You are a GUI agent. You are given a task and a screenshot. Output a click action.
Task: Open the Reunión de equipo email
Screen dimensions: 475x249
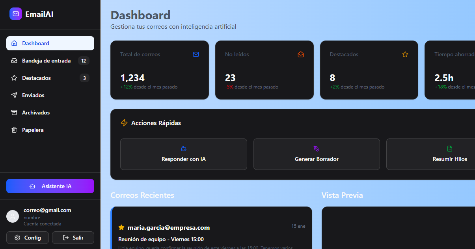(161, 239)
